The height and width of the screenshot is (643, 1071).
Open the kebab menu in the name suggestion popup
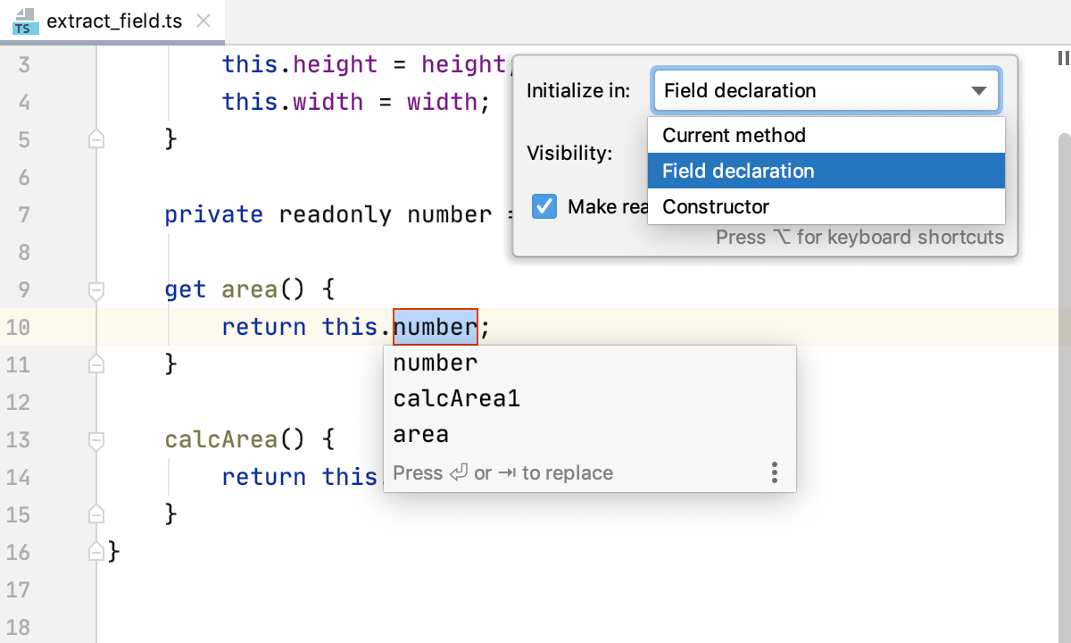pyautogui.click(x=775, y=472)
